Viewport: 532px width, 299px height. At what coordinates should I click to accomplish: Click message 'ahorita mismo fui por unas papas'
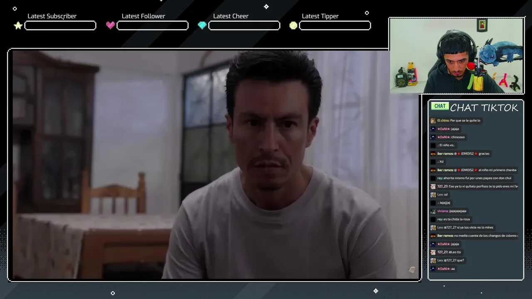(477, 178)
